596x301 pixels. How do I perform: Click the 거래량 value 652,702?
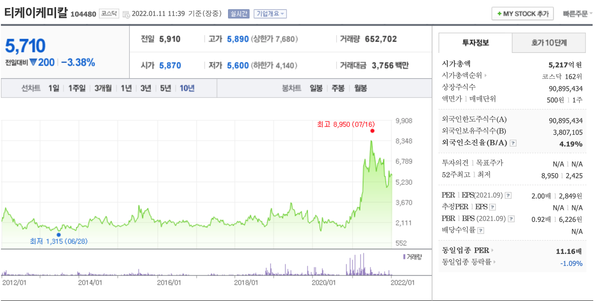(381, 39)
